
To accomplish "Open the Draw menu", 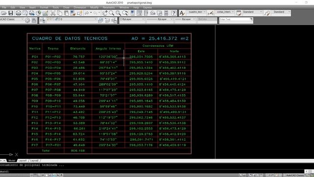I will click(x=66, y=7).
